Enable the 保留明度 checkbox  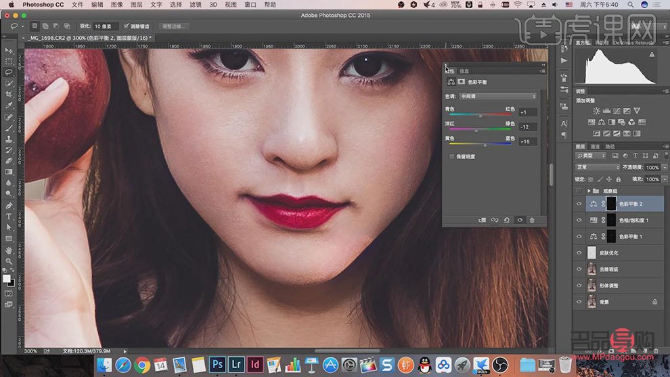point(452,156)
